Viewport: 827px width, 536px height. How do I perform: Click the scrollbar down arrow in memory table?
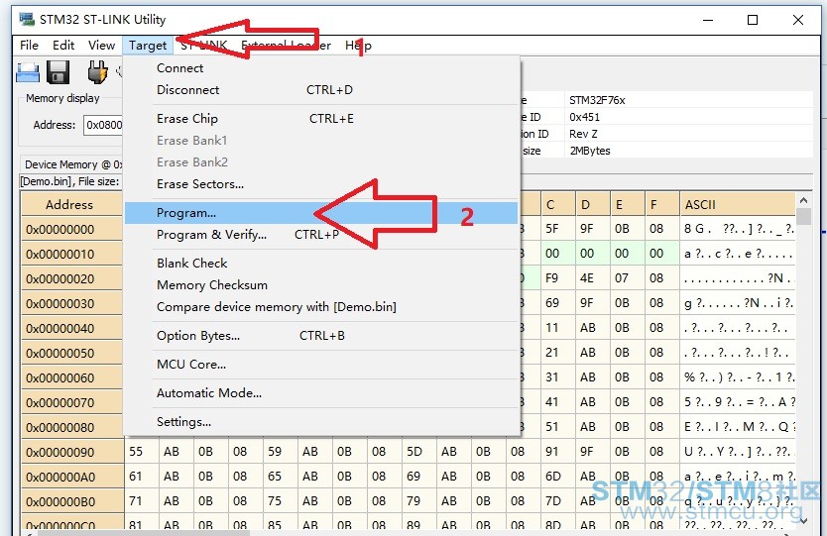point(803,521)
